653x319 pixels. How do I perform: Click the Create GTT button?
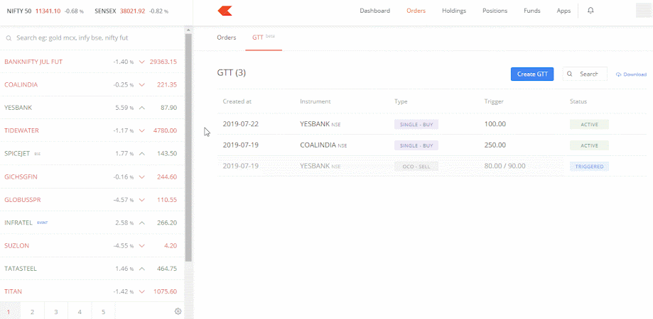[x=532, y=74]
